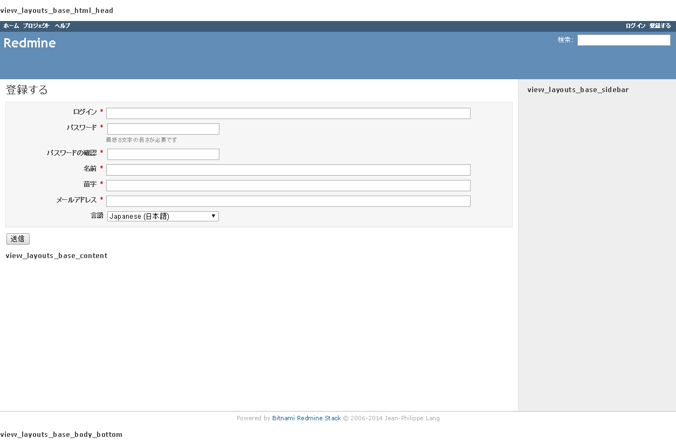The image size is (676, 445).
Task: Click 登録する in the top right corner
Action: click(659, 25)
